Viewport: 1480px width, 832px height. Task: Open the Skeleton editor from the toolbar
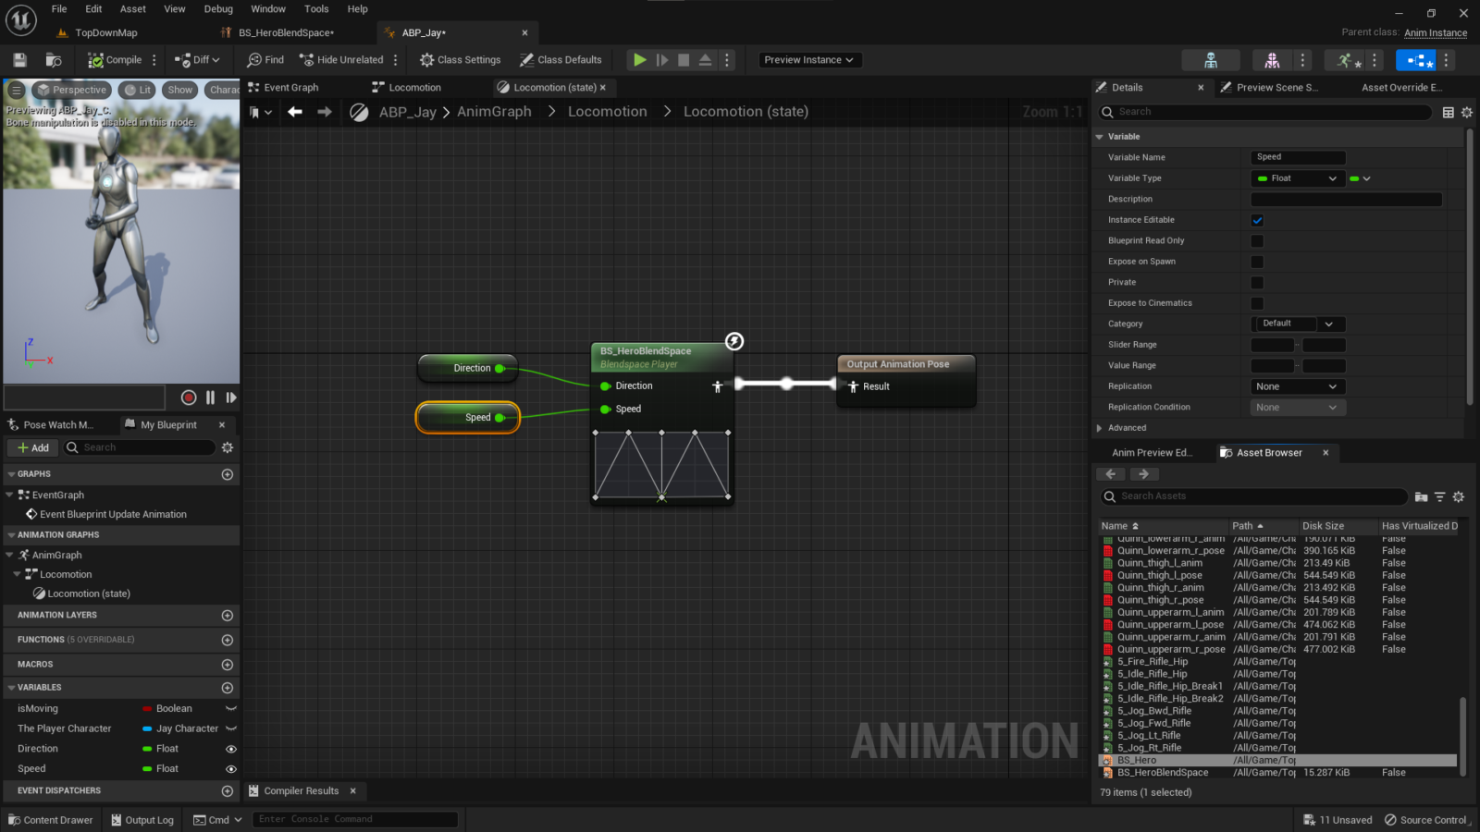pyautogui.click(x=1211, y=59)
